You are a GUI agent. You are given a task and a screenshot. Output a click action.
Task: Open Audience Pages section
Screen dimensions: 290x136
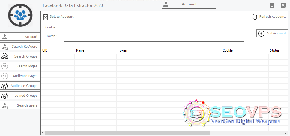coord(20,76)
